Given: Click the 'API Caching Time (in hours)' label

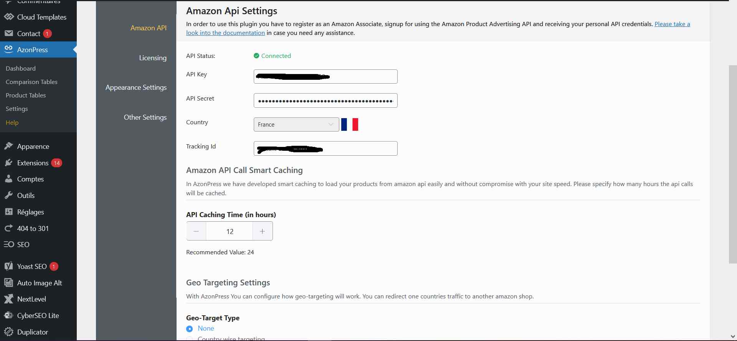Looking at the screenshot, I should (x=231, y=215).
